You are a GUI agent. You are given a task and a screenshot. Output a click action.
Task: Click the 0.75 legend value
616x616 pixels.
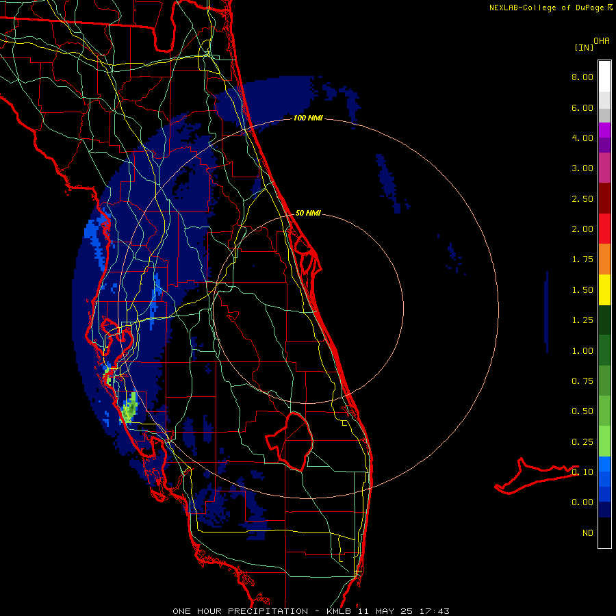[x=582, y=381]
